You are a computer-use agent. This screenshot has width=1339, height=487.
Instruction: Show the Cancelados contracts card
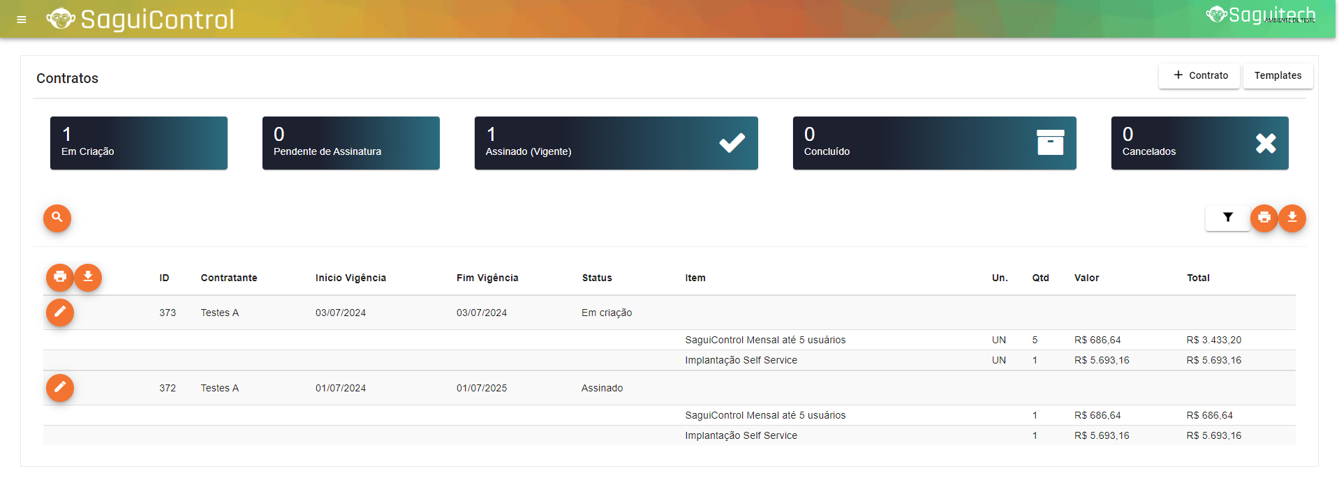1199,143
